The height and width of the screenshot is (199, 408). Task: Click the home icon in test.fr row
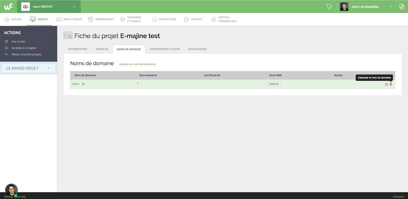tap(386, 84)
